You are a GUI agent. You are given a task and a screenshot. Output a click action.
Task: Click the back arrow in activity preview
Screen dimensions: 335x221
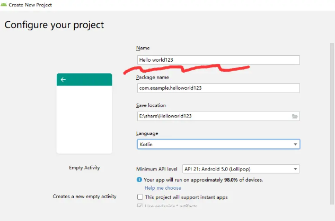click(63, 80)
